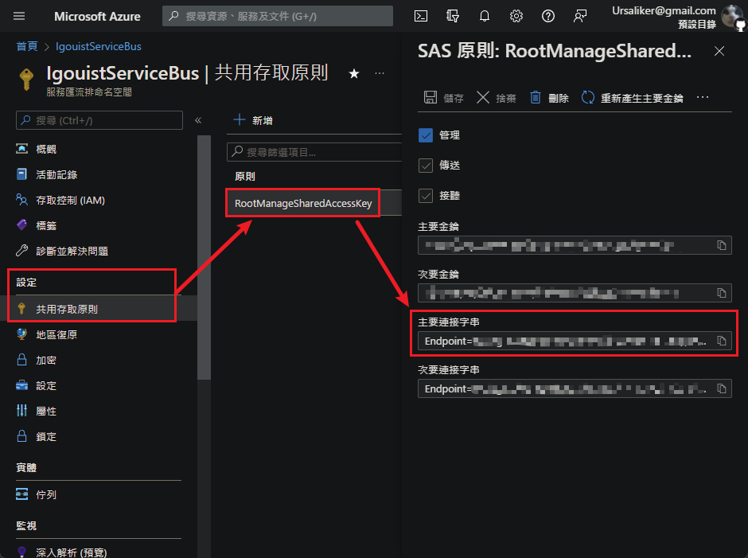The height and width of the screenshot is (558, 748).
Task: Open Microsoft Azure home link
Action: pos(97,16)
